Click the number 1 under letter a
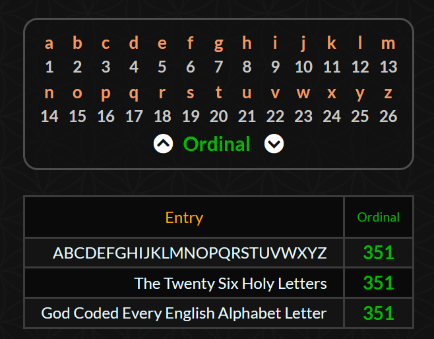The image size is (434, 339). pos(49,67)
